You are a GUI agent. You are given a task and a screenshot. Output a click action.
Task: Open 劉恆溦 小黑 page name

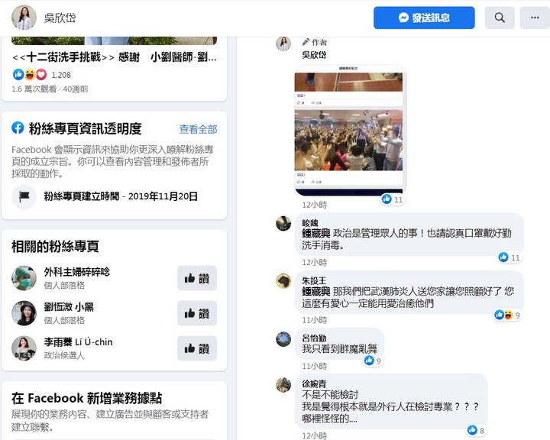tap(69, 307)
